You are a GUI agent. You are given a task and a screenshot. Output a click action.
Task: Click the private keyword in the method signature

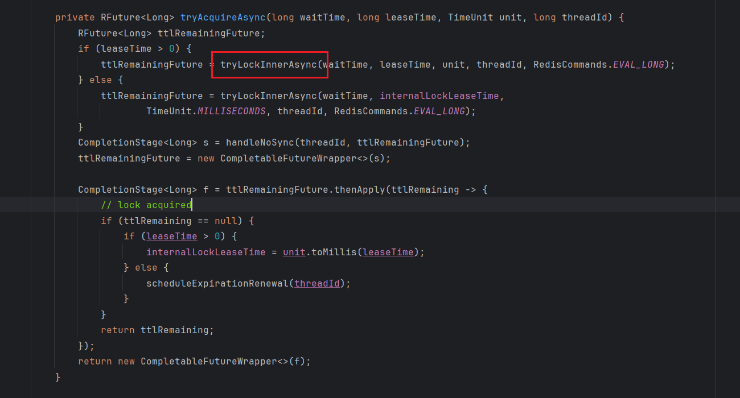pos(75,17)
